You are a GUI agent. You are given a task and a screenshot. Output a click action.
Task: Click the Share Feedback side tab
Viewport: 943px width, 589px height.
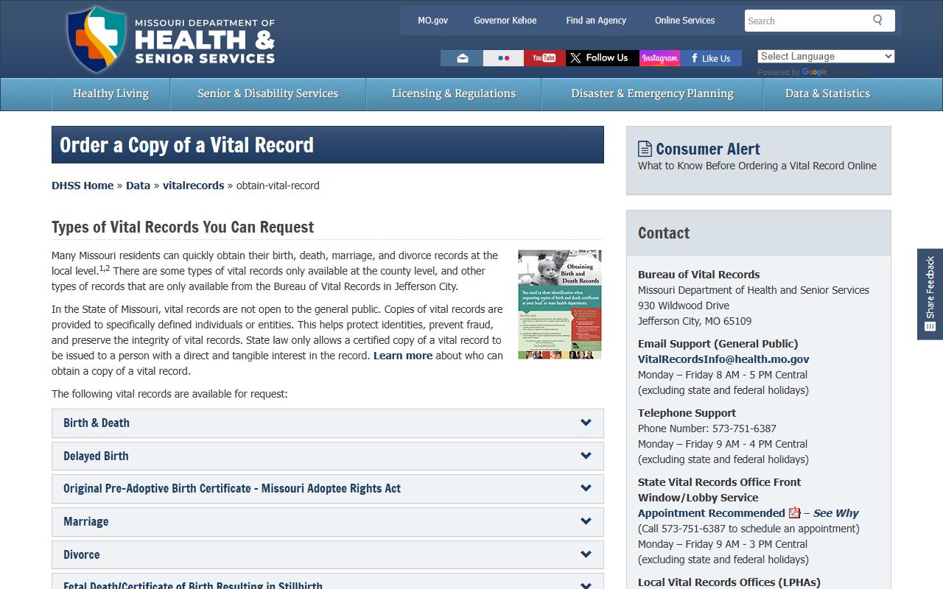pos(930,294)
